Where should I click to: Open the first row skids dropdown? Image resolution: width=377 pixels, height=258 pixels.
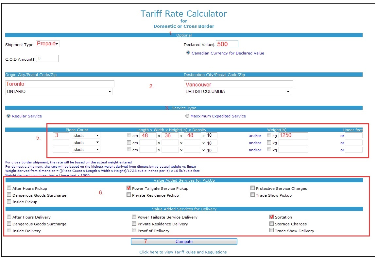[x=86, y=135]
